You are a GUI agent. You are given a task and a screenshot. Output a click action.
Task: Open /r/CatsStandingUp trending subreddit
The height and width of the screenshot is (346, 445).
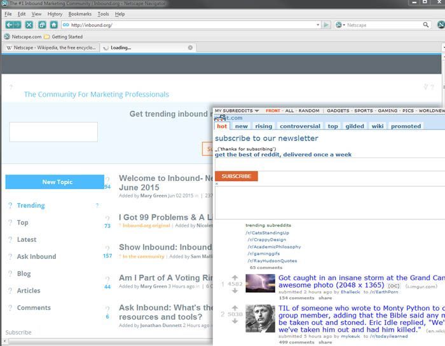(x=268, y=232)
